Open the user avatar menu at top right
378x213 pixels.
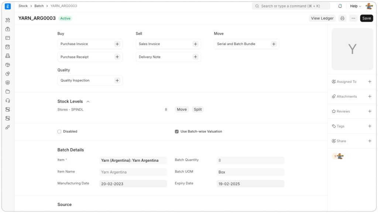tap(369, 6)
